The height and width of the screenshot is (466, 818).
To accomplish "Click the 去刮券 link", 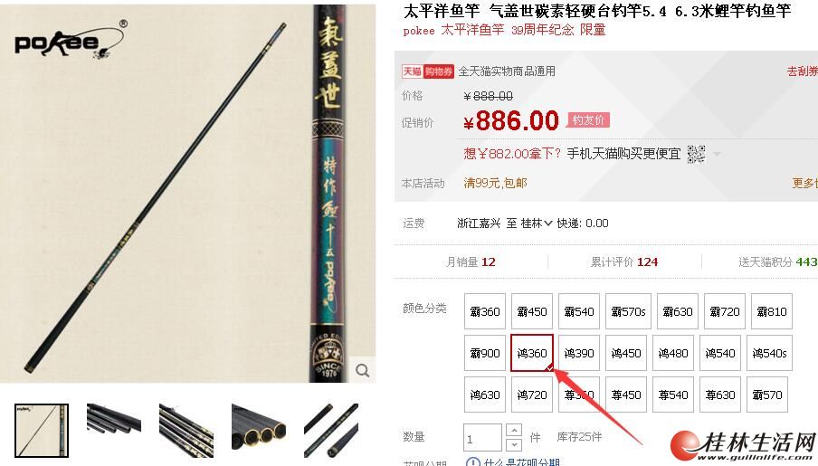I will coord(803,71).
